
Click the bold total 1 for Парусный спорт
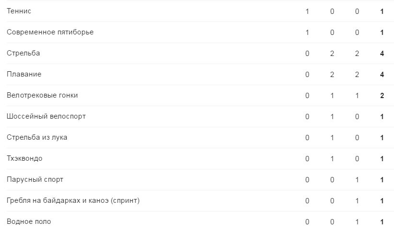pyautogui.click(x=382, y=180)
